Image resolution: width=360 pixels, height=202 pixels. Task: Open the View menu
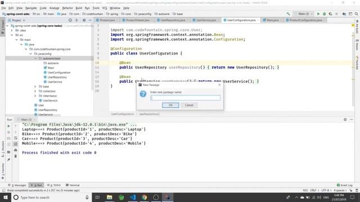coord(19,8)
